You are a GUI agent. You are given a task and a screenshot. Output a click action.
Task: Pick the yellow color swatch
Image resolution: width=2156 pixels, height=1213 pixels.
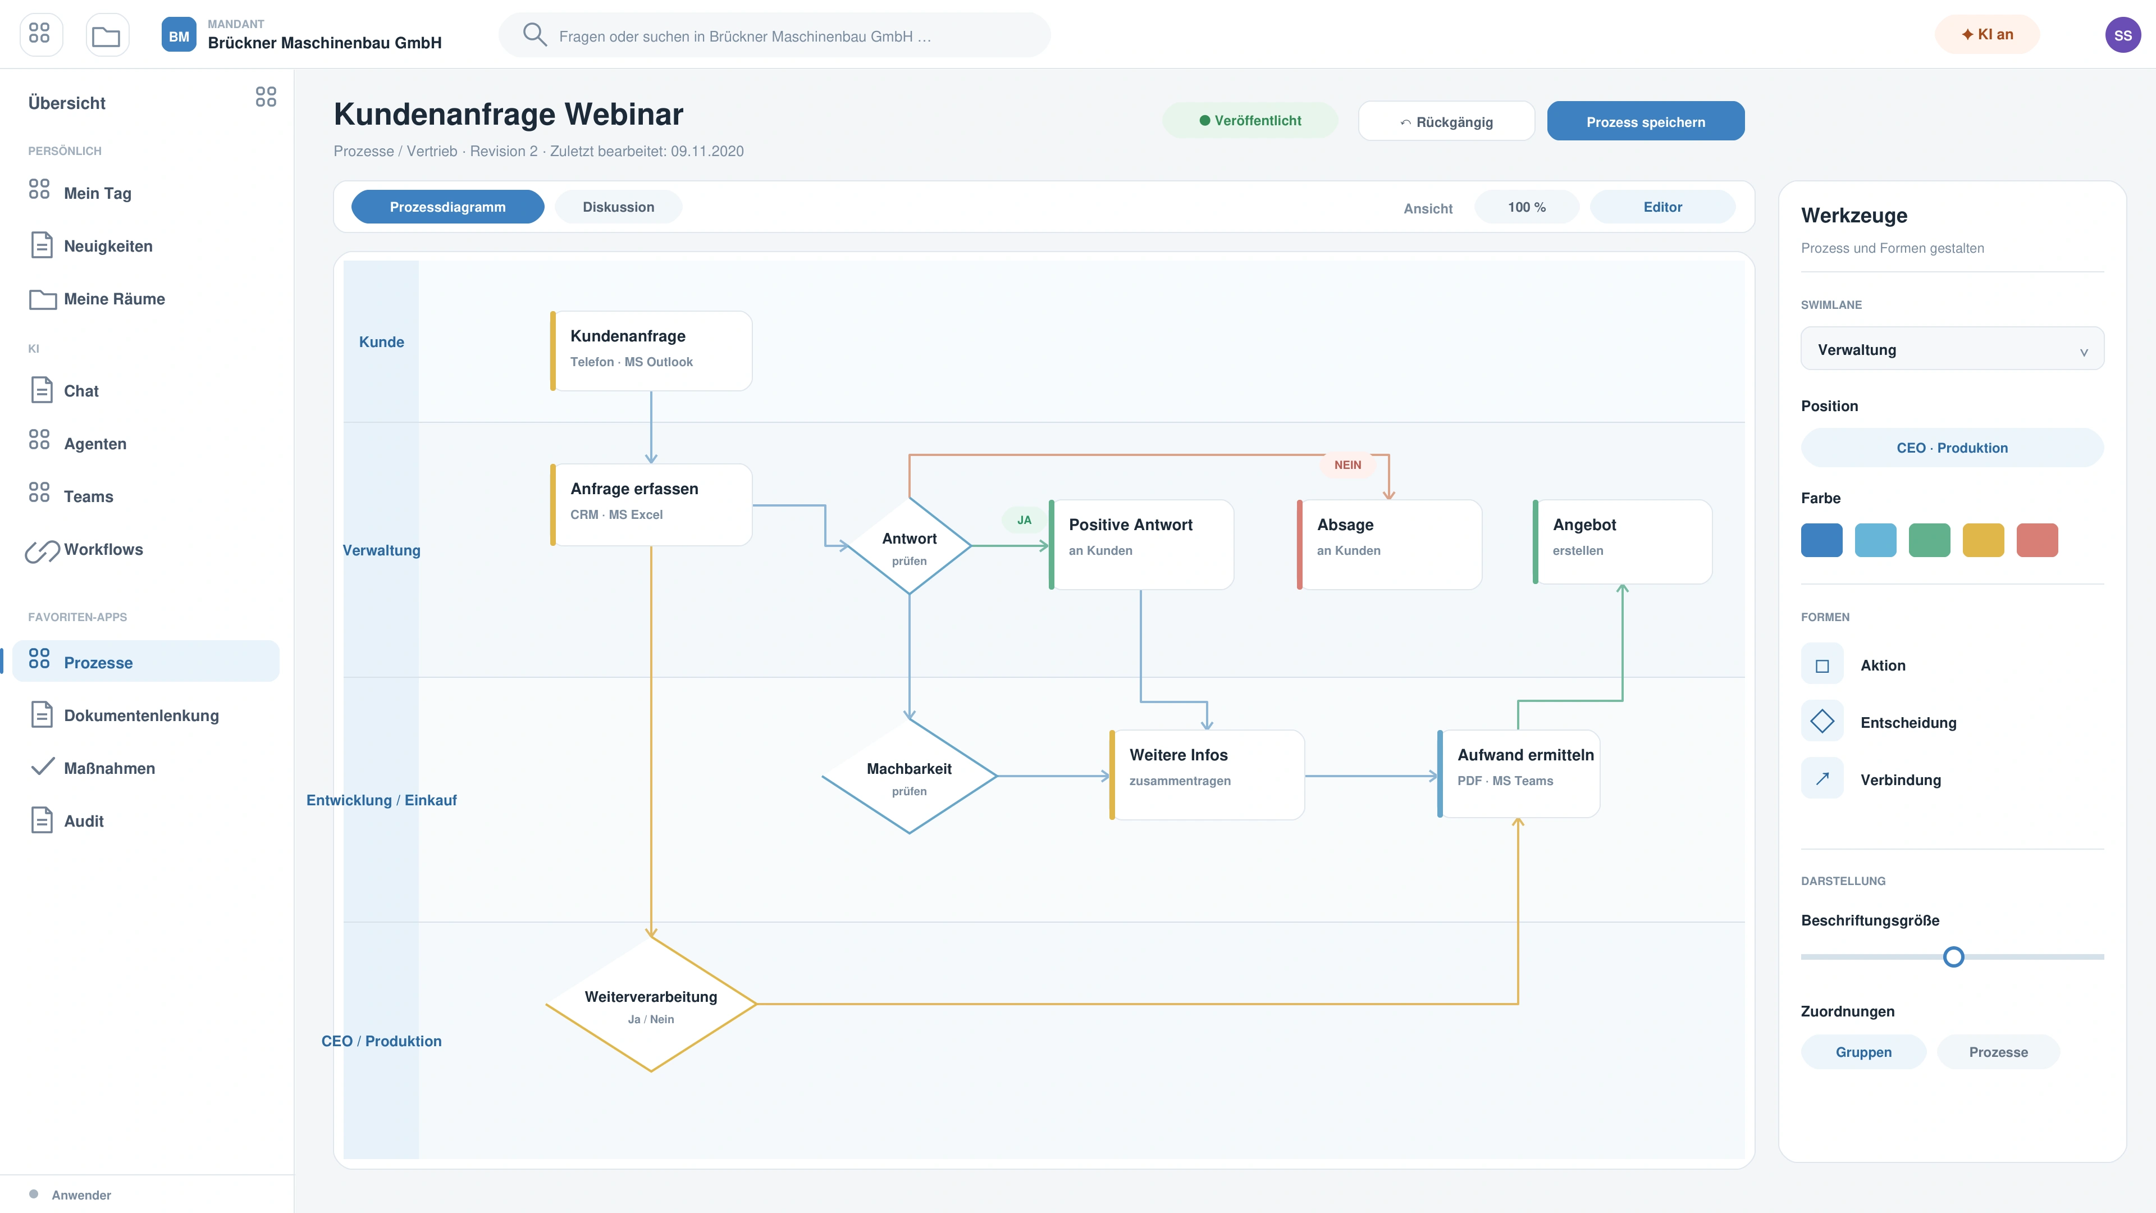[1983, 540]
